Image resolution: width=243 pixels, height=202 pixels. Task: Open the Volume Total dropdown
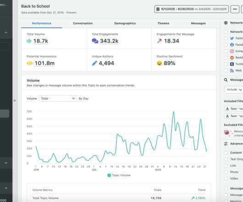pyautogui.click(x=58, y=98)
